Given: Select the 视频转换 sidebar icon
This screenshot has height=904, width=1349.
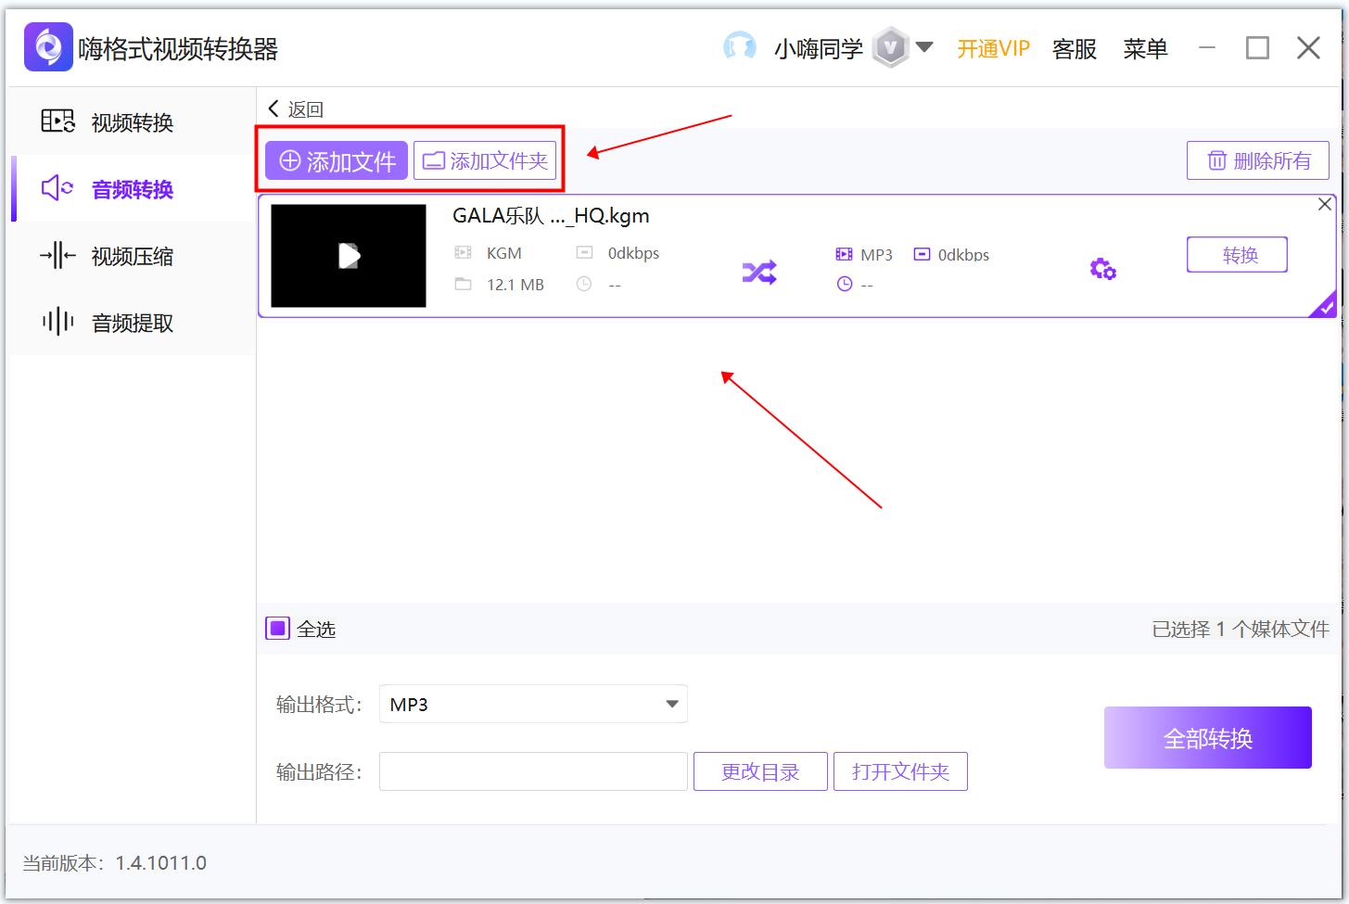Looking at the screenshot, I should tap(57, 120).
